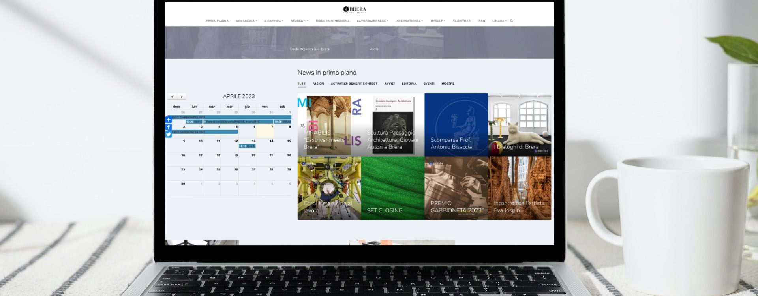Open the FAQ page
Screen dimensions: 758x296
coord(482,21)
